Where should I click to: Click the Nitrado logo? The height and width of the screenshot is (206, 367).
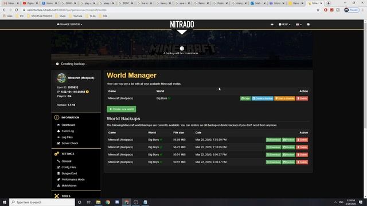pos(182,24)
